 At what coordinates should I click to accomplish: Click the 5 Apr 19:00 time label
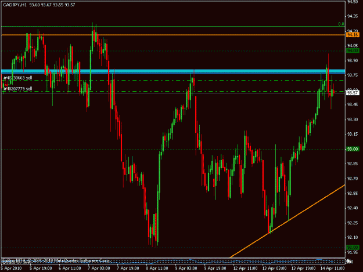pyautogui.click(x=41, y=269)
